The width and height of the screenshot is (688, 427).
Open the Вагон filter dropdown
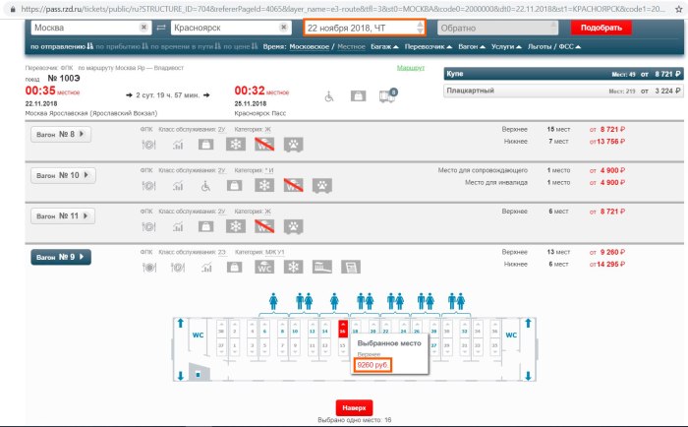coord(472,46)
